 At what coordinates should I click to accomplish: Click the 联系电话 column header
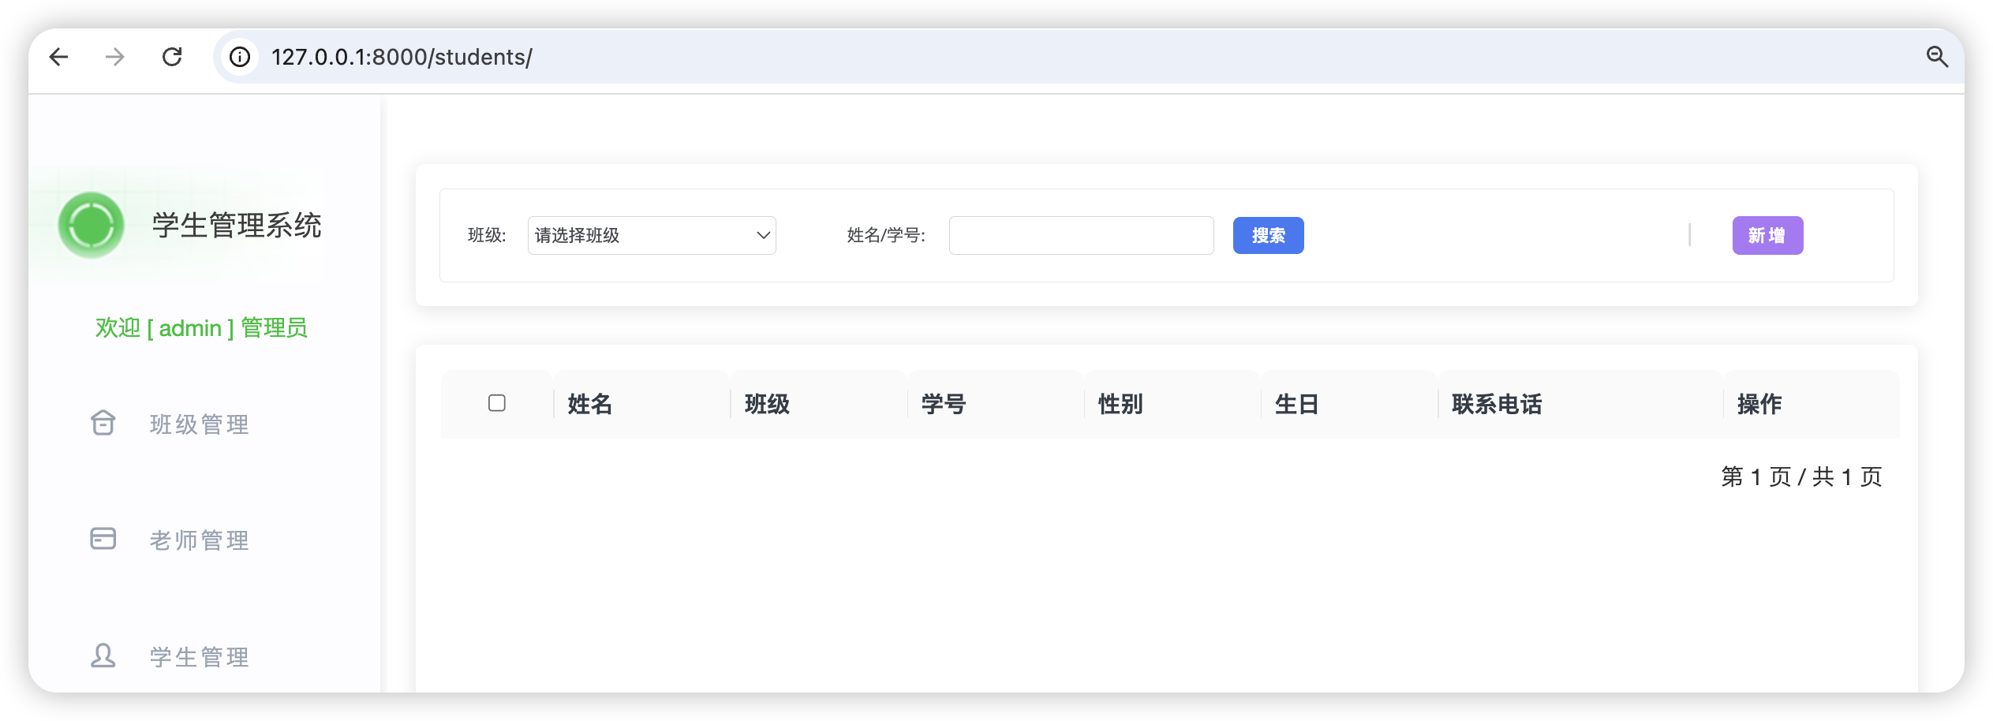[1497, 404]
